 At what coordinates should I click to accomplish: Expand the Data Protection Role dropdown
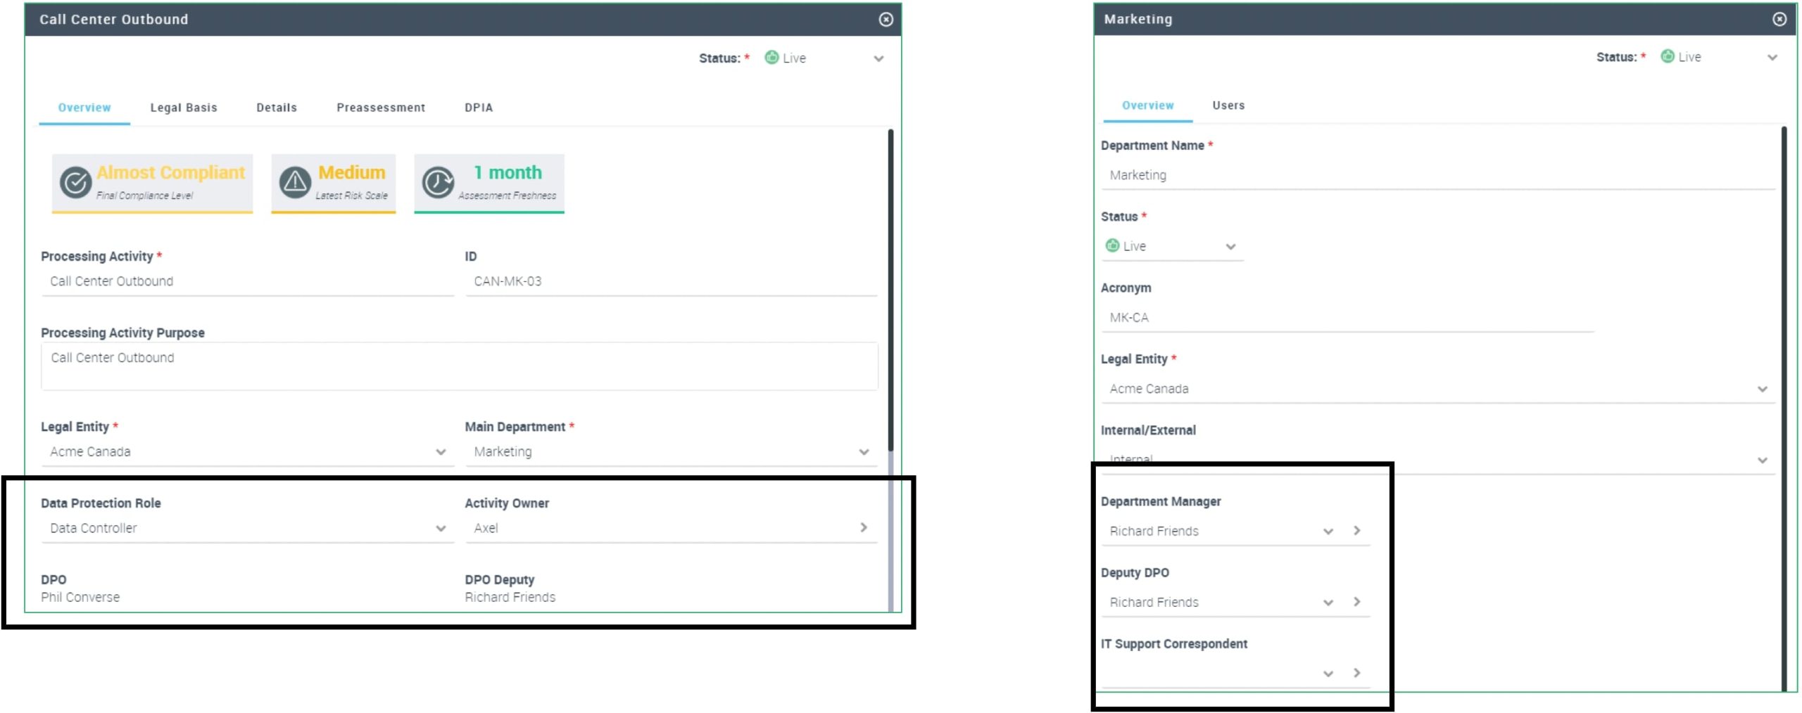441,528
